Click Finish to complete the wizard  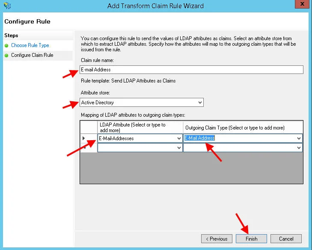(x=251, y=238)
